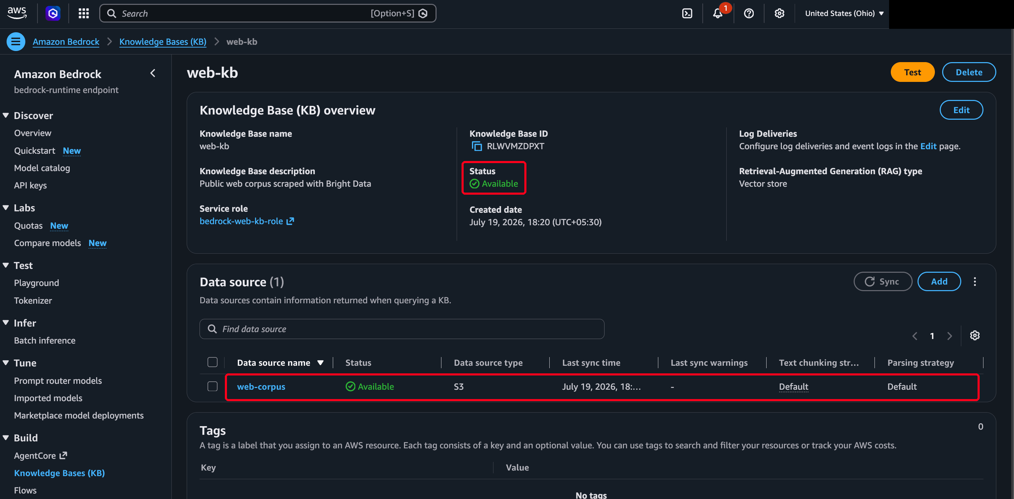Image resolution: width=1014 pixels, height=499 pixels.
Task: Click the Sync data source button
Action: [882, 281]
